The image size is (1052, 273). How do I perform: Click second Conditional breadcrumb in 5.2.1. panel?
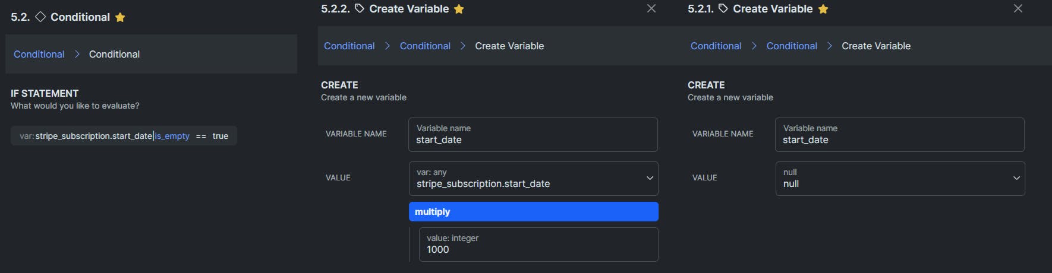[x=792, y=46]
